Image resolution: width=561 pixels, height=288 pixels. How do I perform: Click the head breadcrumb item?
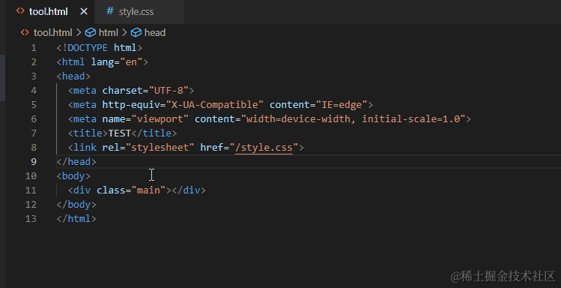154,32
